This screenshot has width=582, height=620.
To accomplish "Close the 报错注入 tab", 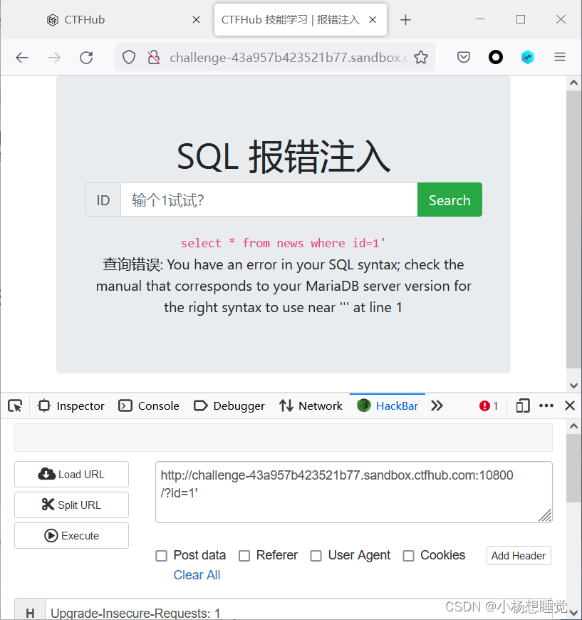I will (x=373, y=20).
